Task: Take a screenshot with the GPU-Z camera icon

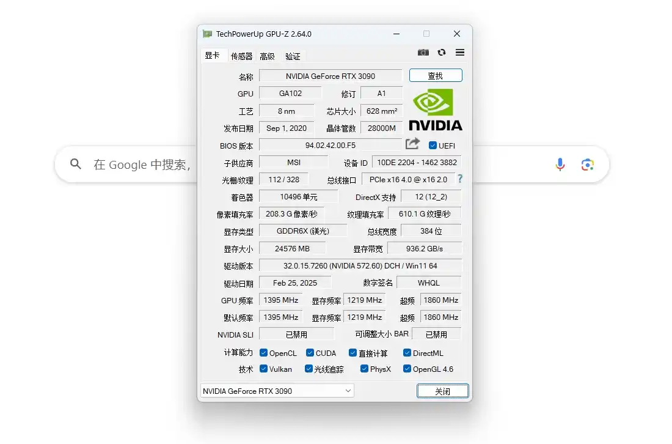Action: pos(423,53)
